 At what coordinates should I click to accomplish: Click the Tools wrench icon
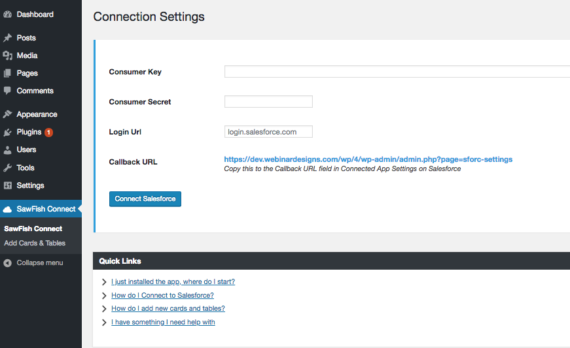(x=7, y=168)
